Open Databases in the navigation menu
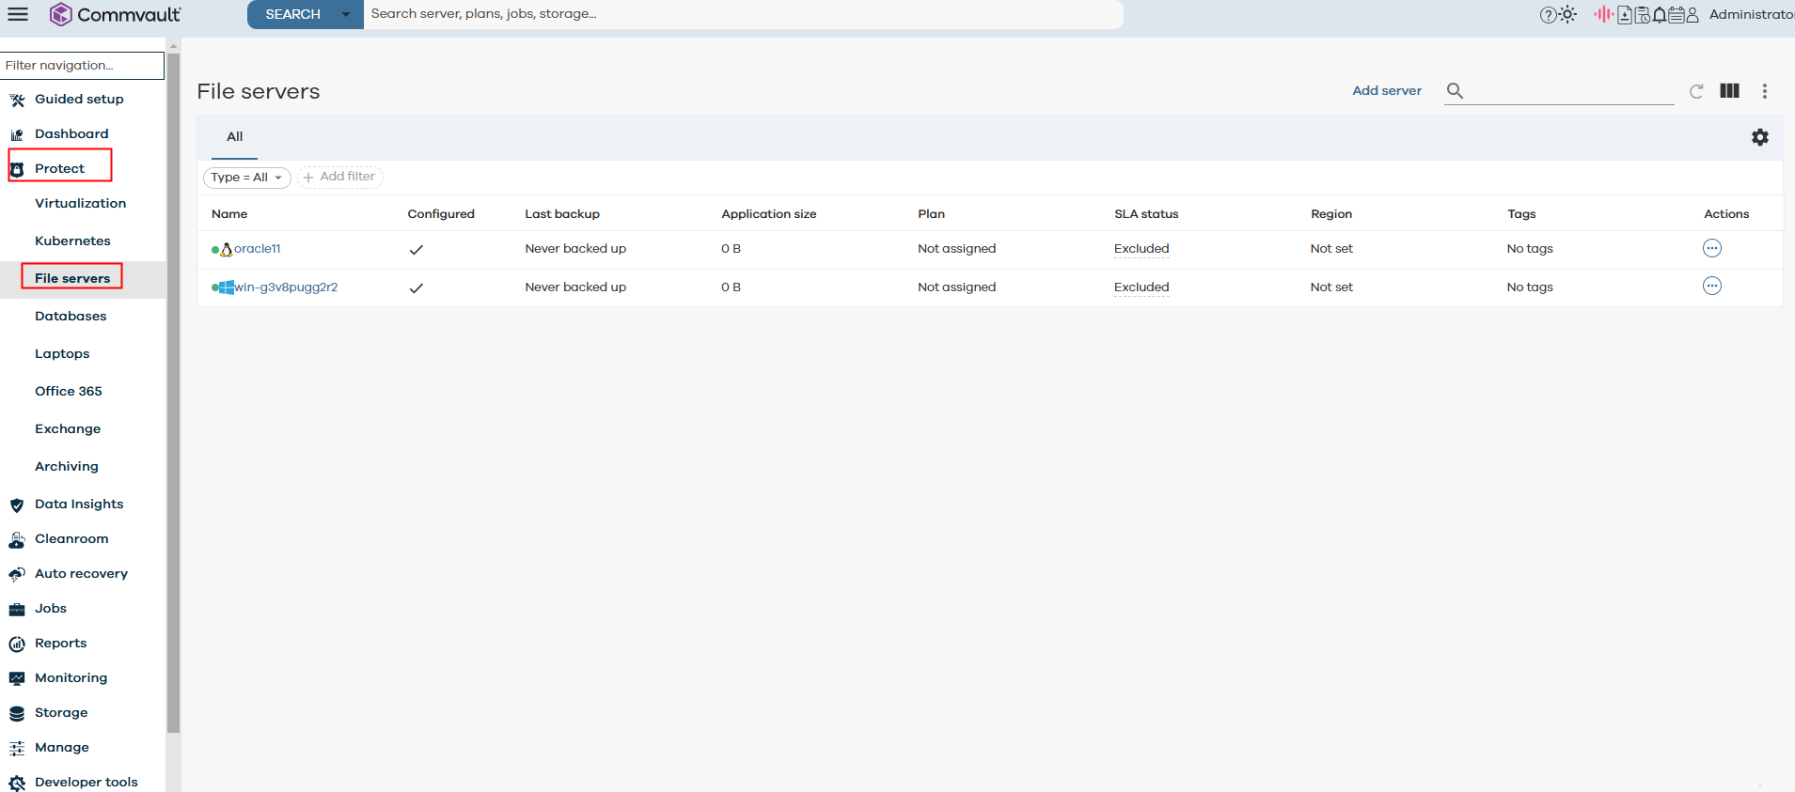Image resolution: width=1795 pixels, height=792 pixels. 71,316
